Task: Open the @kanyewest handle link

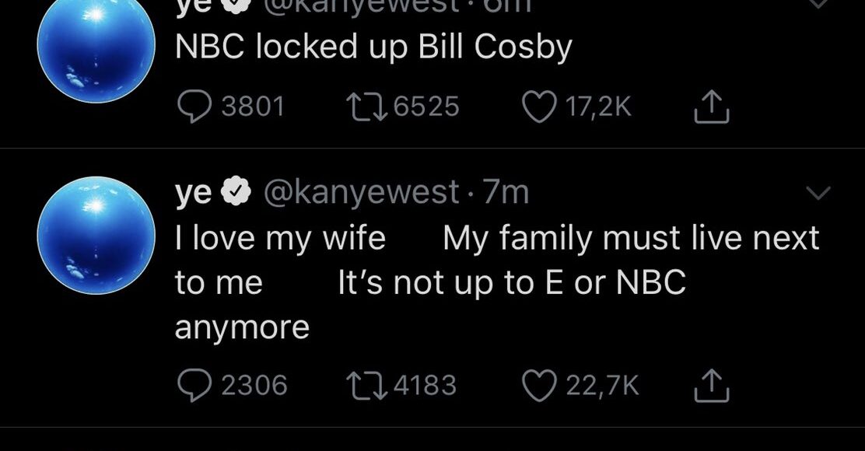Action: click(x=362, y=192)
